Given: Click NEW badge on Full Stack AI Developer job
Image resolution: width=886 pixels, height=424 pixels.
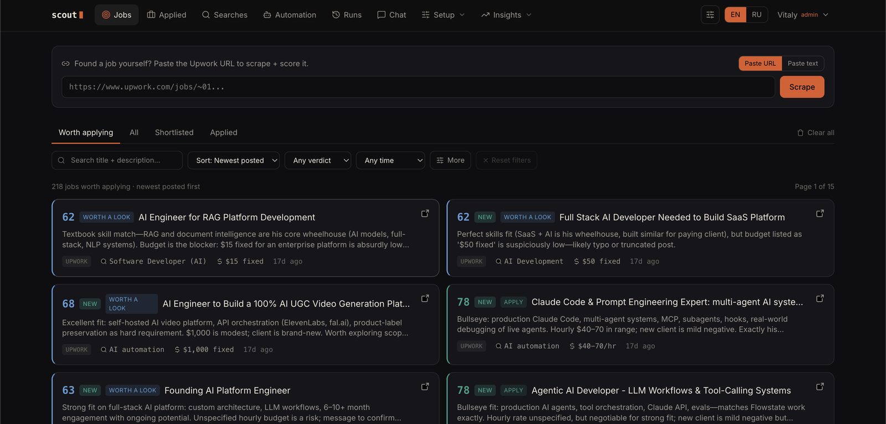Looking at the screenshot, I should [x=485, y=218].
